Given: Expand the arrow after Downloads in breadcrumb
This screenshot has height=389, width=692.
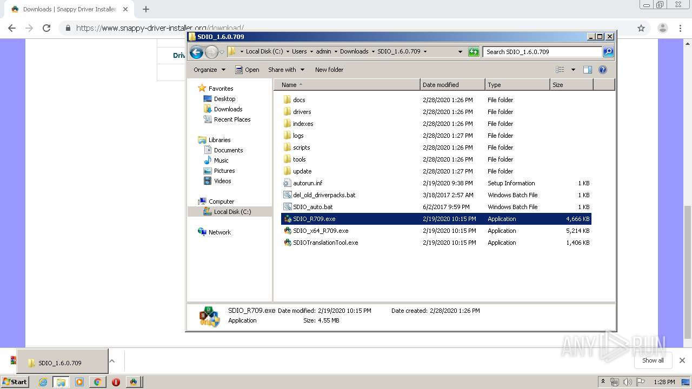Looking at the screenshot, I should click(x=373, y=52).
